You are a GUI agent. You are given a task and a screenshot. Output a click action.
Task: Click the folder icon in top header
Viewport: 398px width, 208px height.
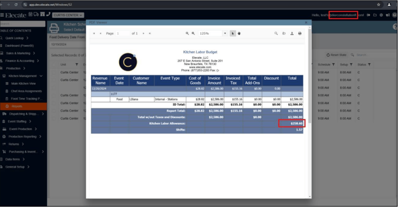tap(375, 15)
